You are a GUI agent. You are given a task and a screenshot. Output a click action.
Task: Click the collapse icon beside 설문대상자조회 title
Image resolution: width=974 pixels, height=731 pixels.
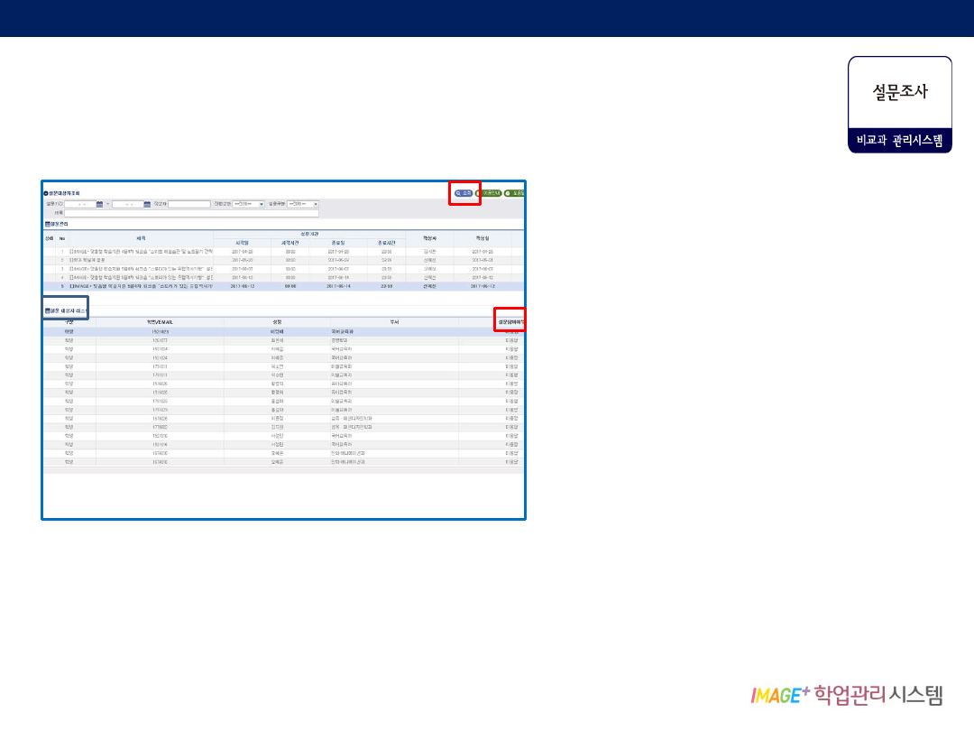tap(46, 193)
